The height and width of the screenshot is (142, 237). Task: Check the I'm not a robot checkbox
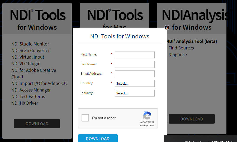(x=85, y=118)
